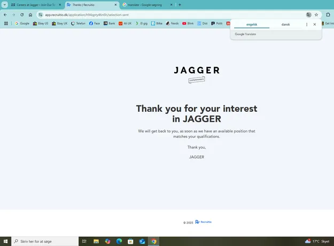Open Microsoft Edge from the taskbar

pyautogui.click(x=119, y=241)
